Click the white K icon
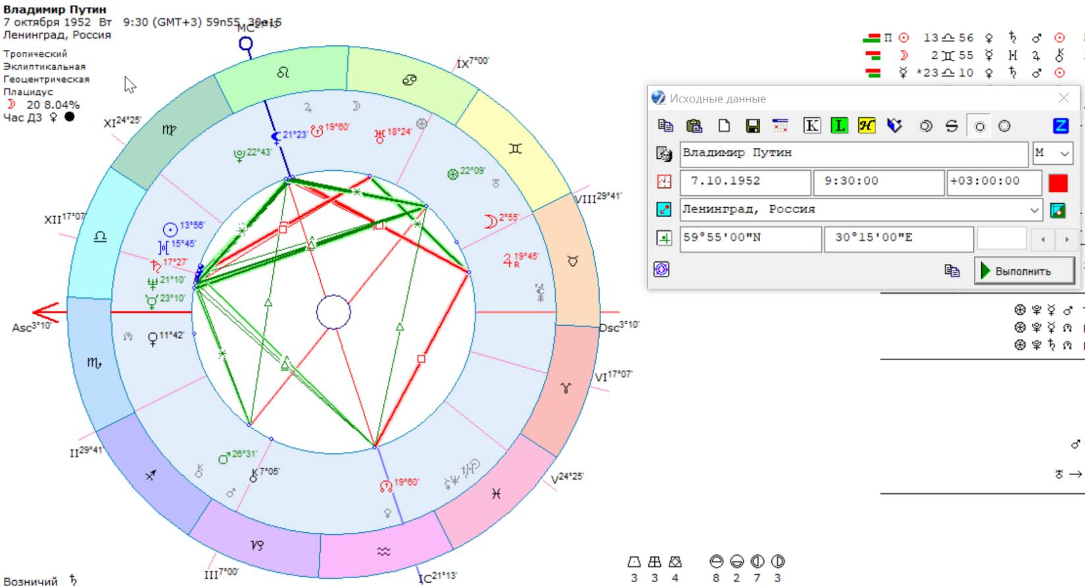The height and width of the screenshot is (586, 1085). click(812, 126)
